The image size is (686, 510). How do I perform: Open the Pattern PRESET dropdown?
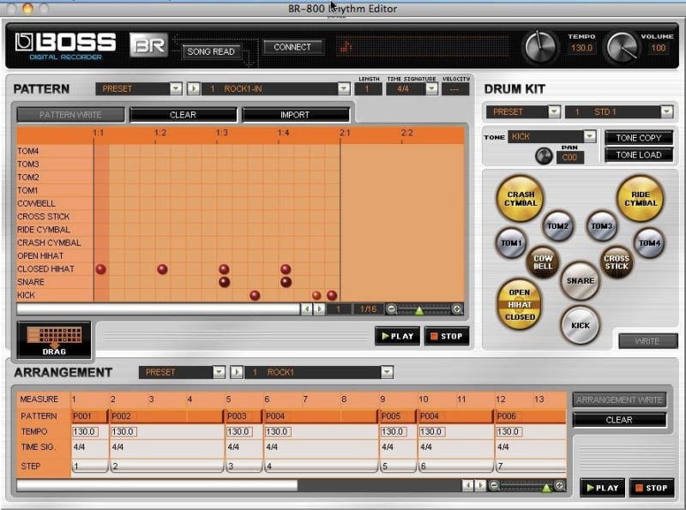(x=176, y=89)
